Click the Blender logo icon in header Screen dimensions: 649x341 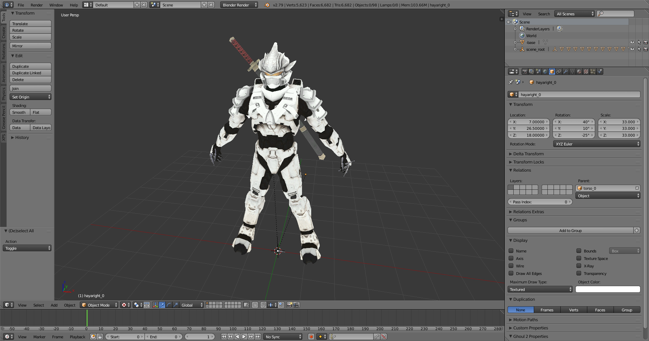click(x=267, y=5)
